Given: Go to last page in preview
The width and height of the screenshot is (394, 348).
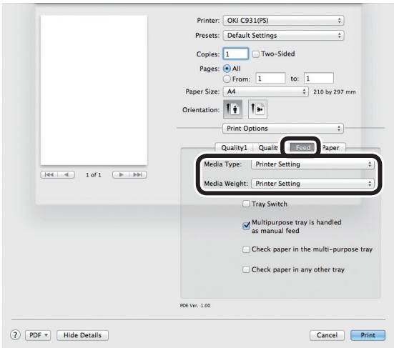Looking at the screenshot, I should click(138, 175).
